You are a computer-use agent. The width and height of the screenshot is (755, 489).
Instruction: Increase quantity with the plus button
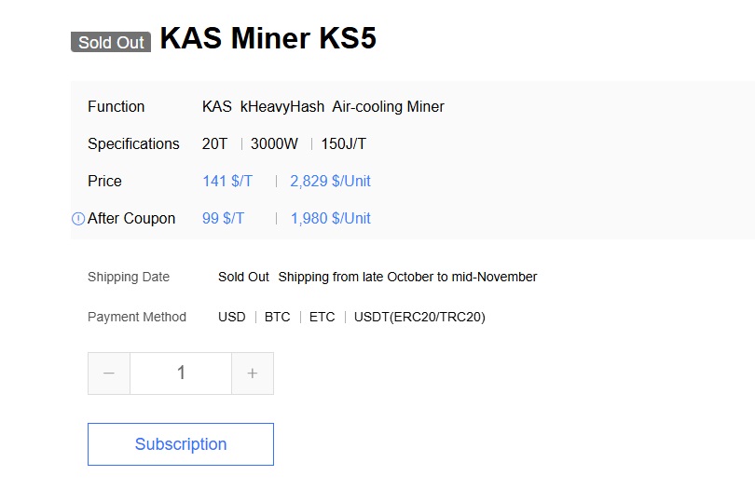(x=252, y=374)
